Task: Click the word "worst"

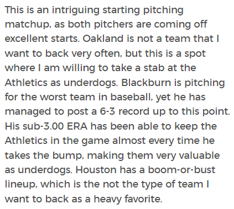Action: pos(53,97)
